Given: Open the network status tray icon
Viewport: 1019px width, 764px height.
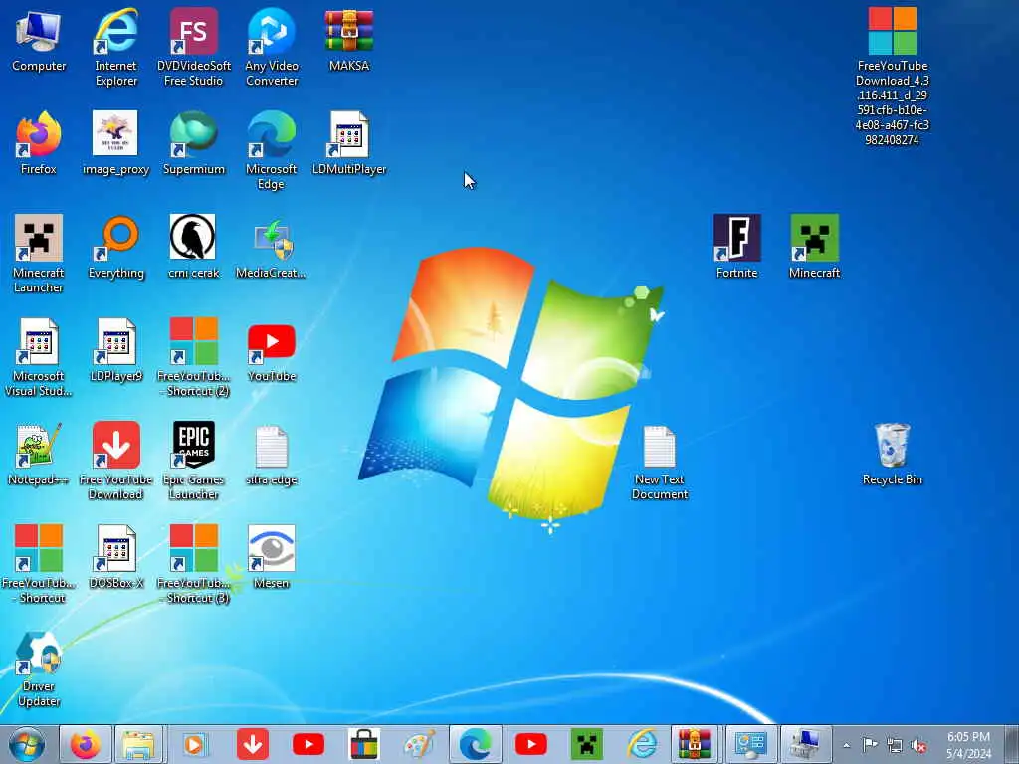Looking at the screenshot, I should [x=895, y=745].
